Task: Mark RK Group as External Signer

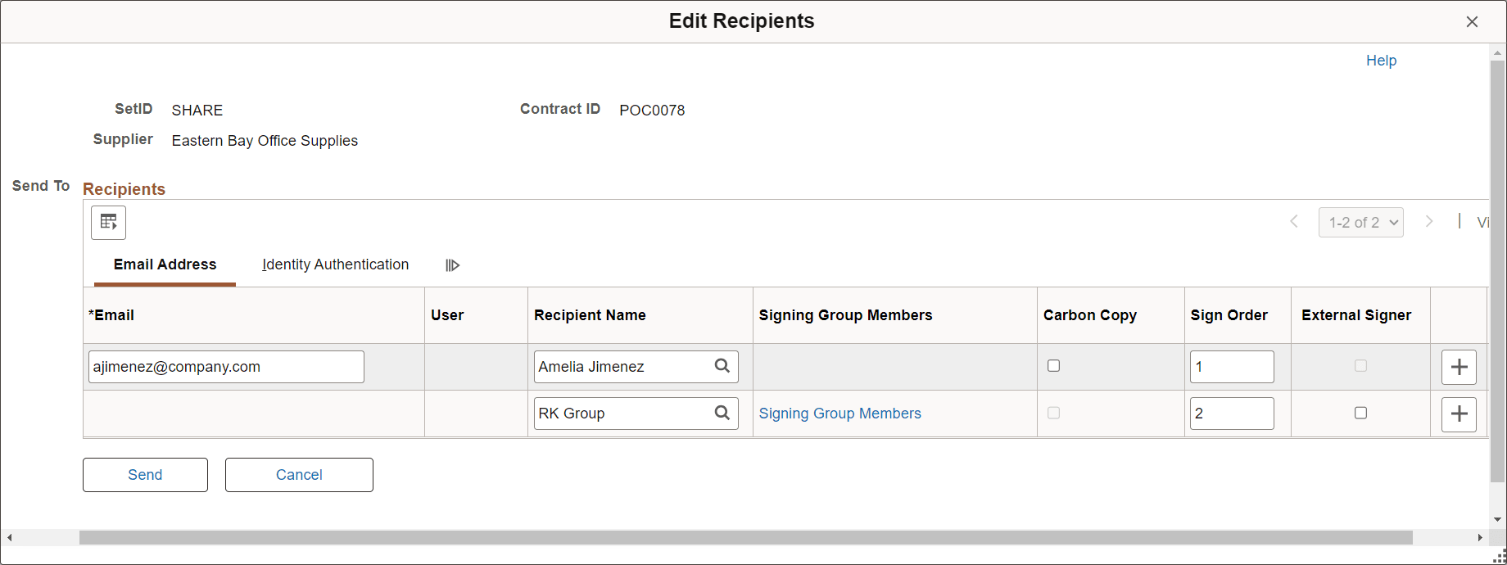Action: (x=1361, y=414)
